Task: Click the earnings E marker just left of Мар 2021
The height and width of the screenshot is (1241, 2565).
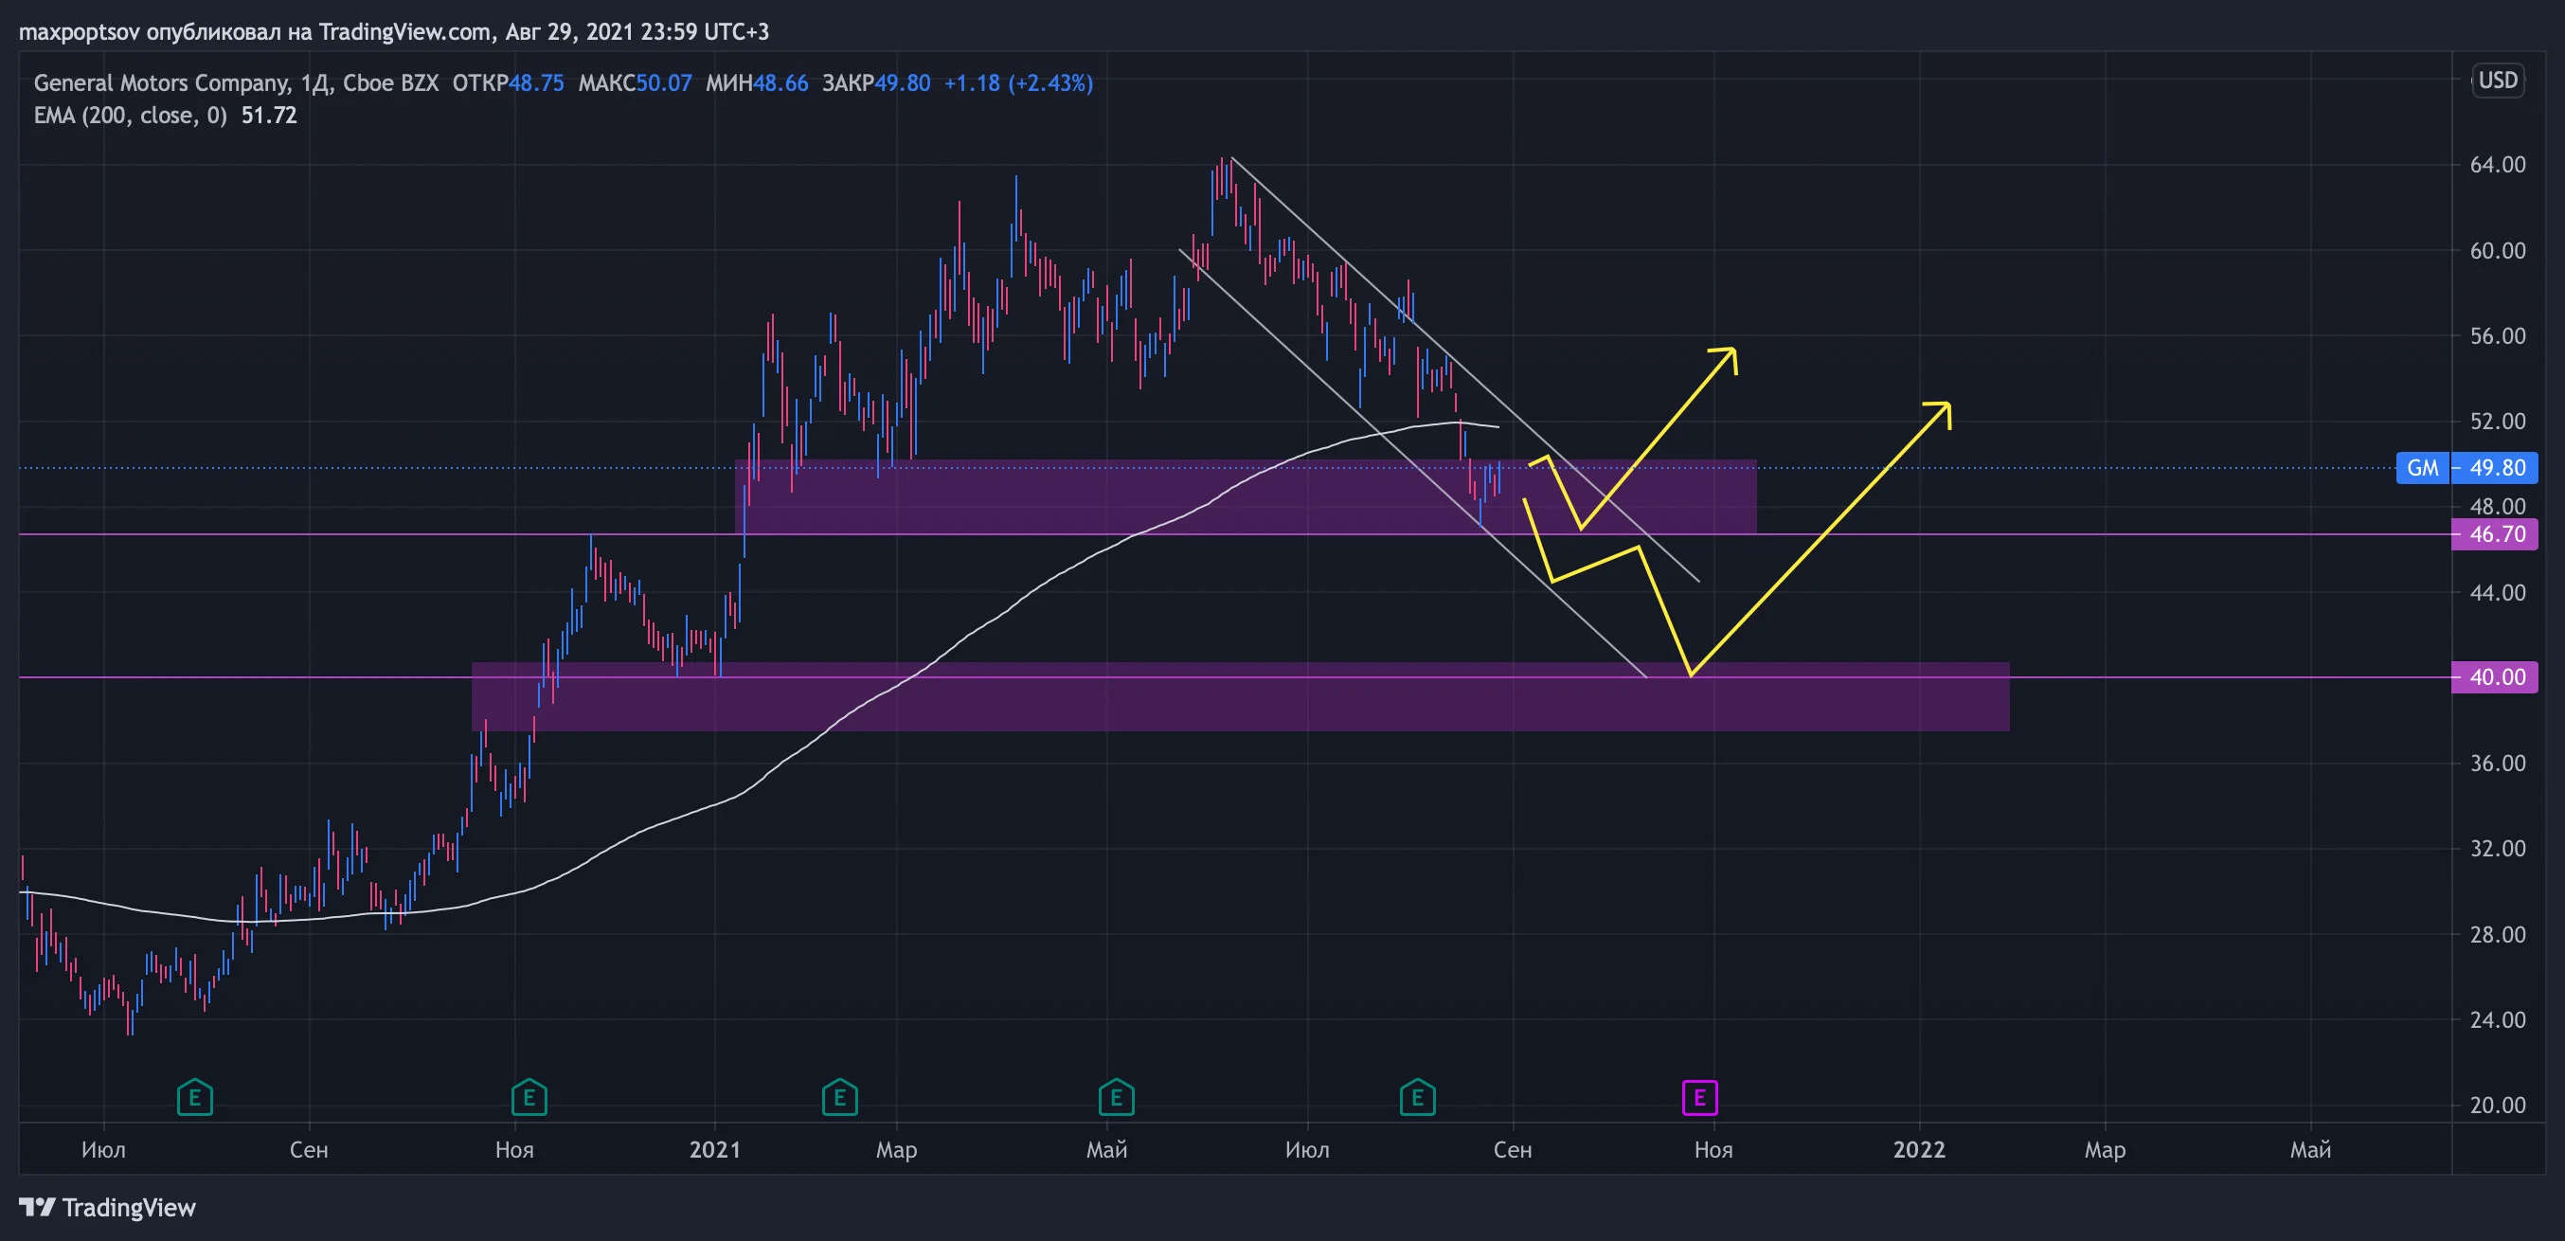Action: 839,1098
